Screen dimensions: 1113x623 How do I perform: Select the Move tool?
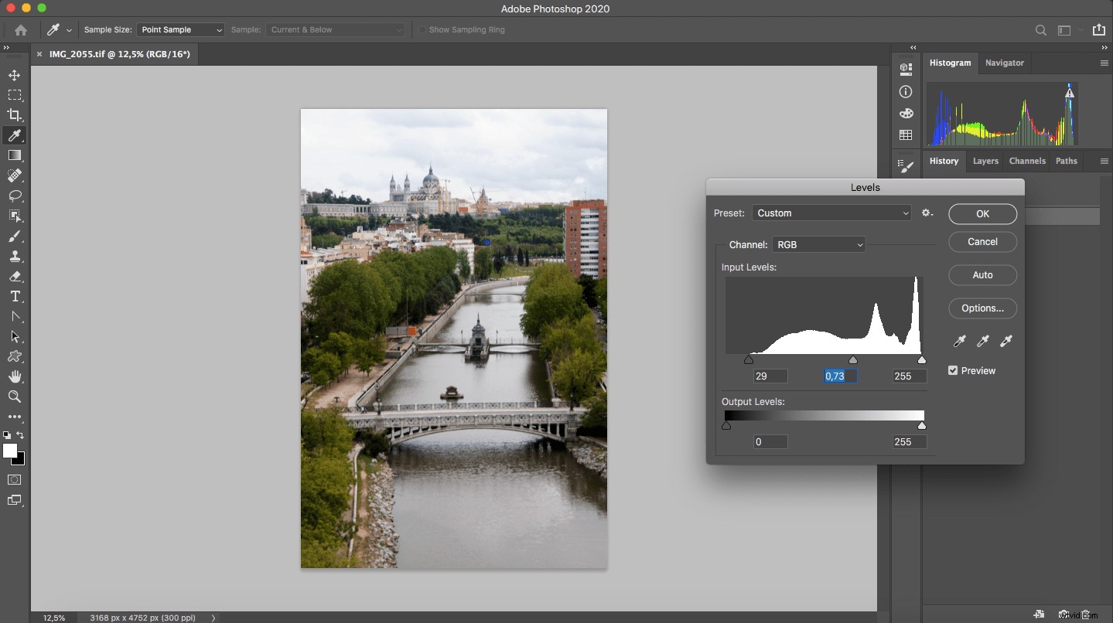(14, 75)
